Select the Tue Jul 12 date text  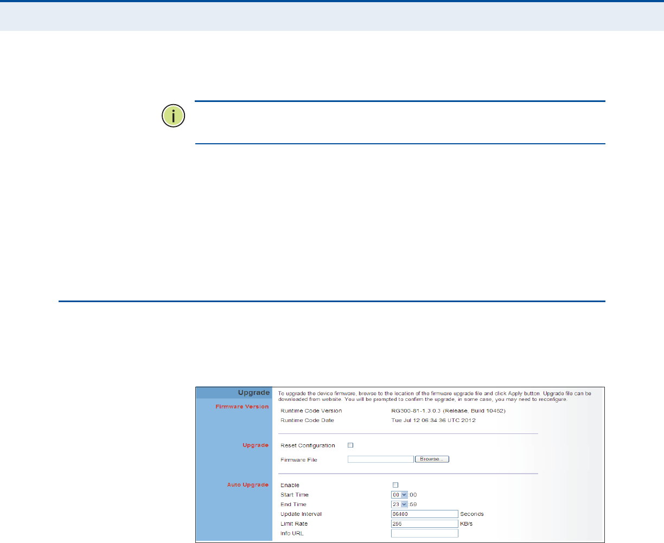(x=433, y=420)
